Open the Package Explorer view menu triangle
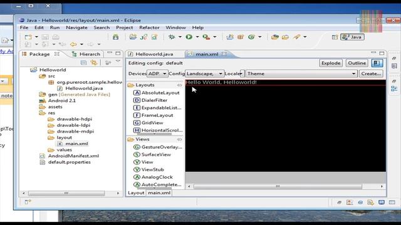This screenshot has height=225, width=401. [118, 61]
